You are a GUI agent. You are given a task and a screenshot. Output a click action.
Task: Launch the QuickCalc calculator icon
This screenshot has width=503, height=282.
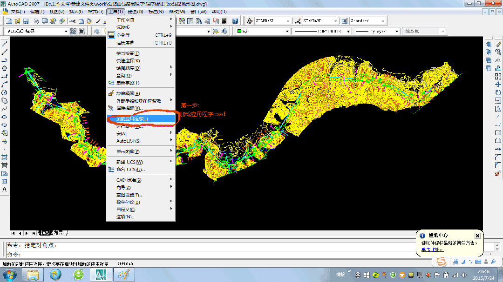(x=224, y=21)
